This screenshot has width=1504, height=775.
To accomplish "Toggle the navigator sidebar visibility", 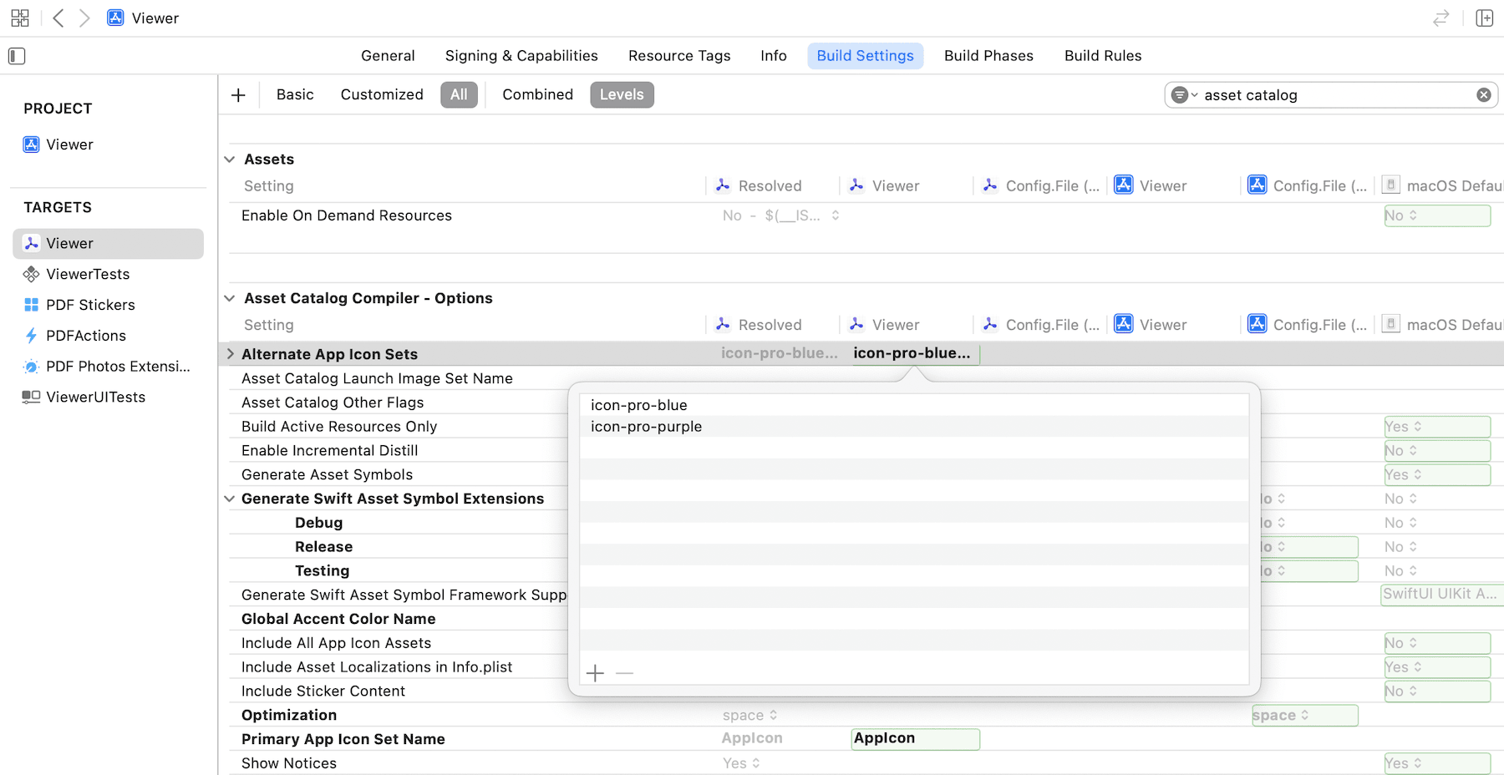I will (x=15, y=56).
